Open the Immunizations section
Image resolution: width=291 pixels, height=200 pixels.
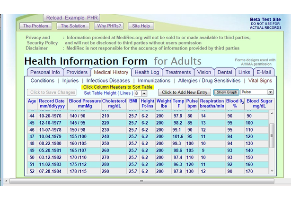[x=154, y=81]
